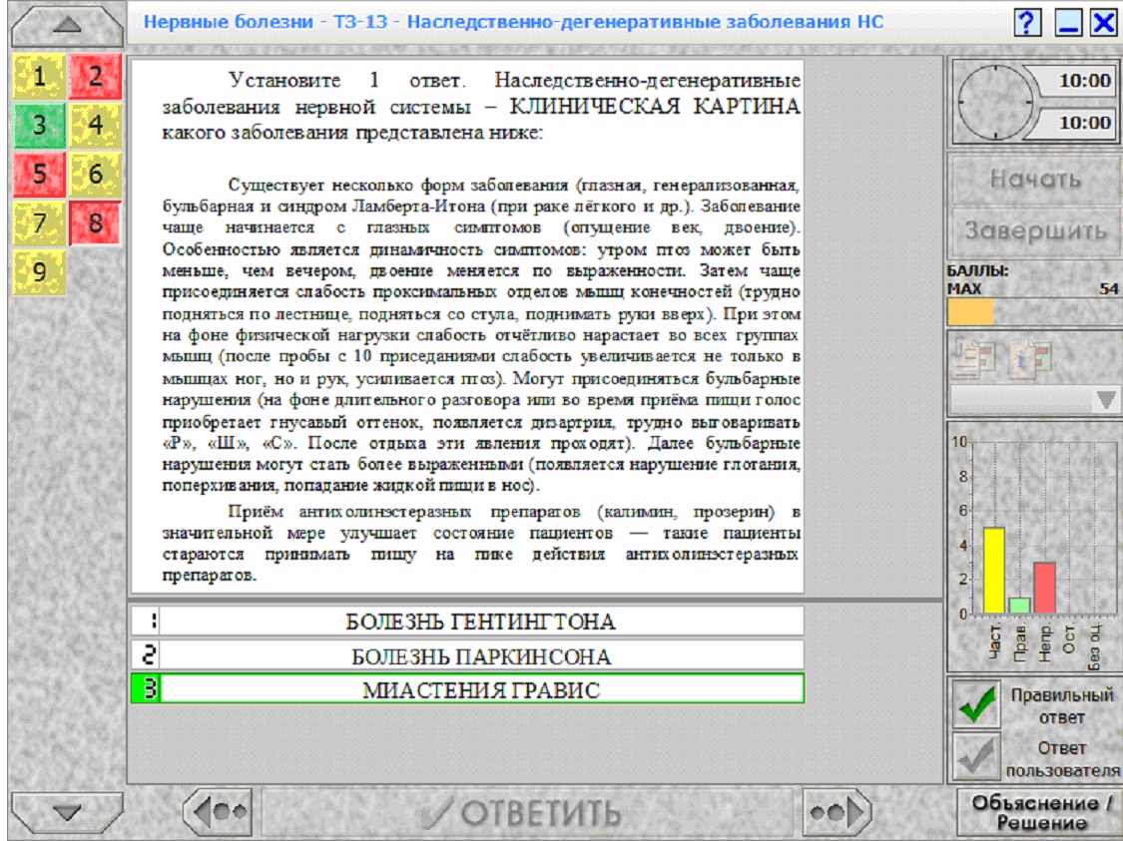1123x841 pixels.
Task: Click the analog clock timer
Action: click(994, 102)
